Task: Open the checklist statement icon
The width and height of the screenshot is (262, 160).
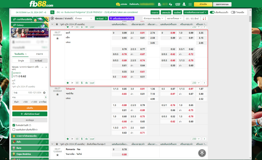Action: [x=190, y=4]
